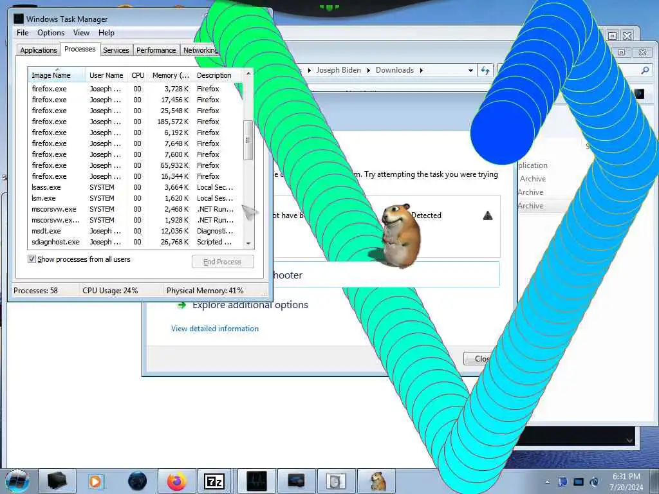This screenshot has width=659, height=494.
Task: Click the hamster program taskbar icon
Action: point(377,481)
